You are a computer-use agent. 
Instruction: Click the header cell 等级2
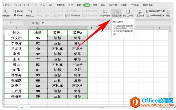coord(77,32)
